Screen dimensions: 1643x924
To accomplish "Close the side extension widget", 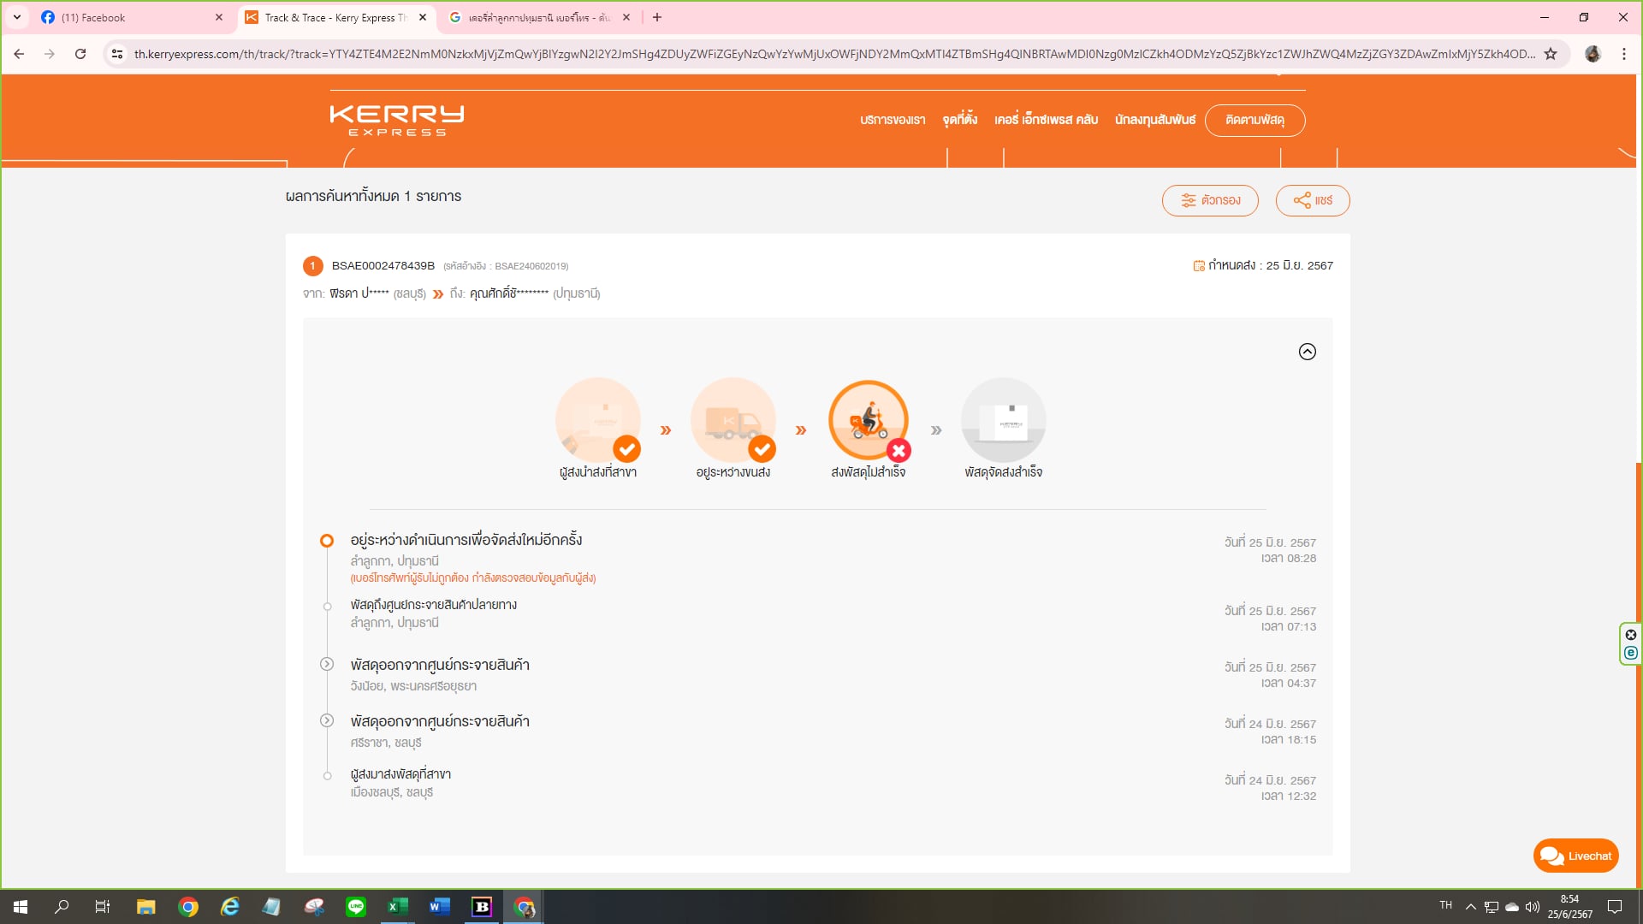I will click(x=1631, y=635).
